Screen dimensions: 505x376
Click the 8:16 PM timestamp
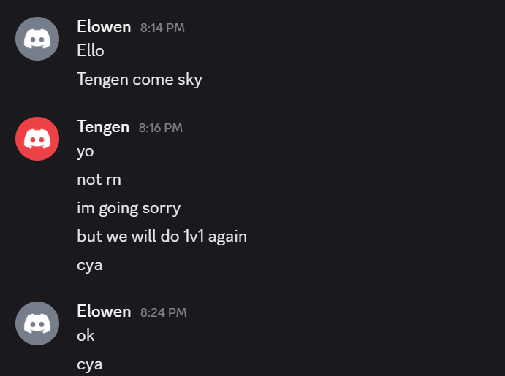160,128
